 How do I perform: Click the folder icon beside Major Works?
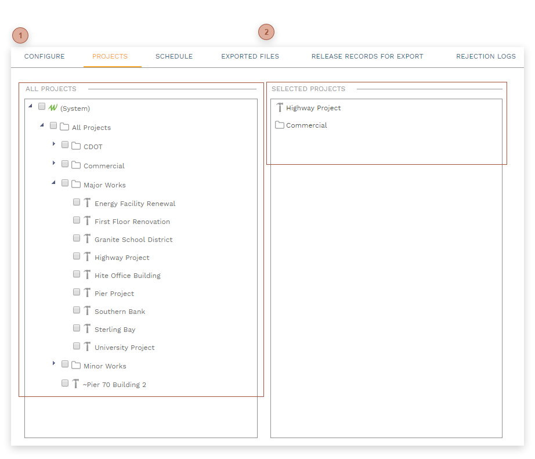(x=75, y=185)
